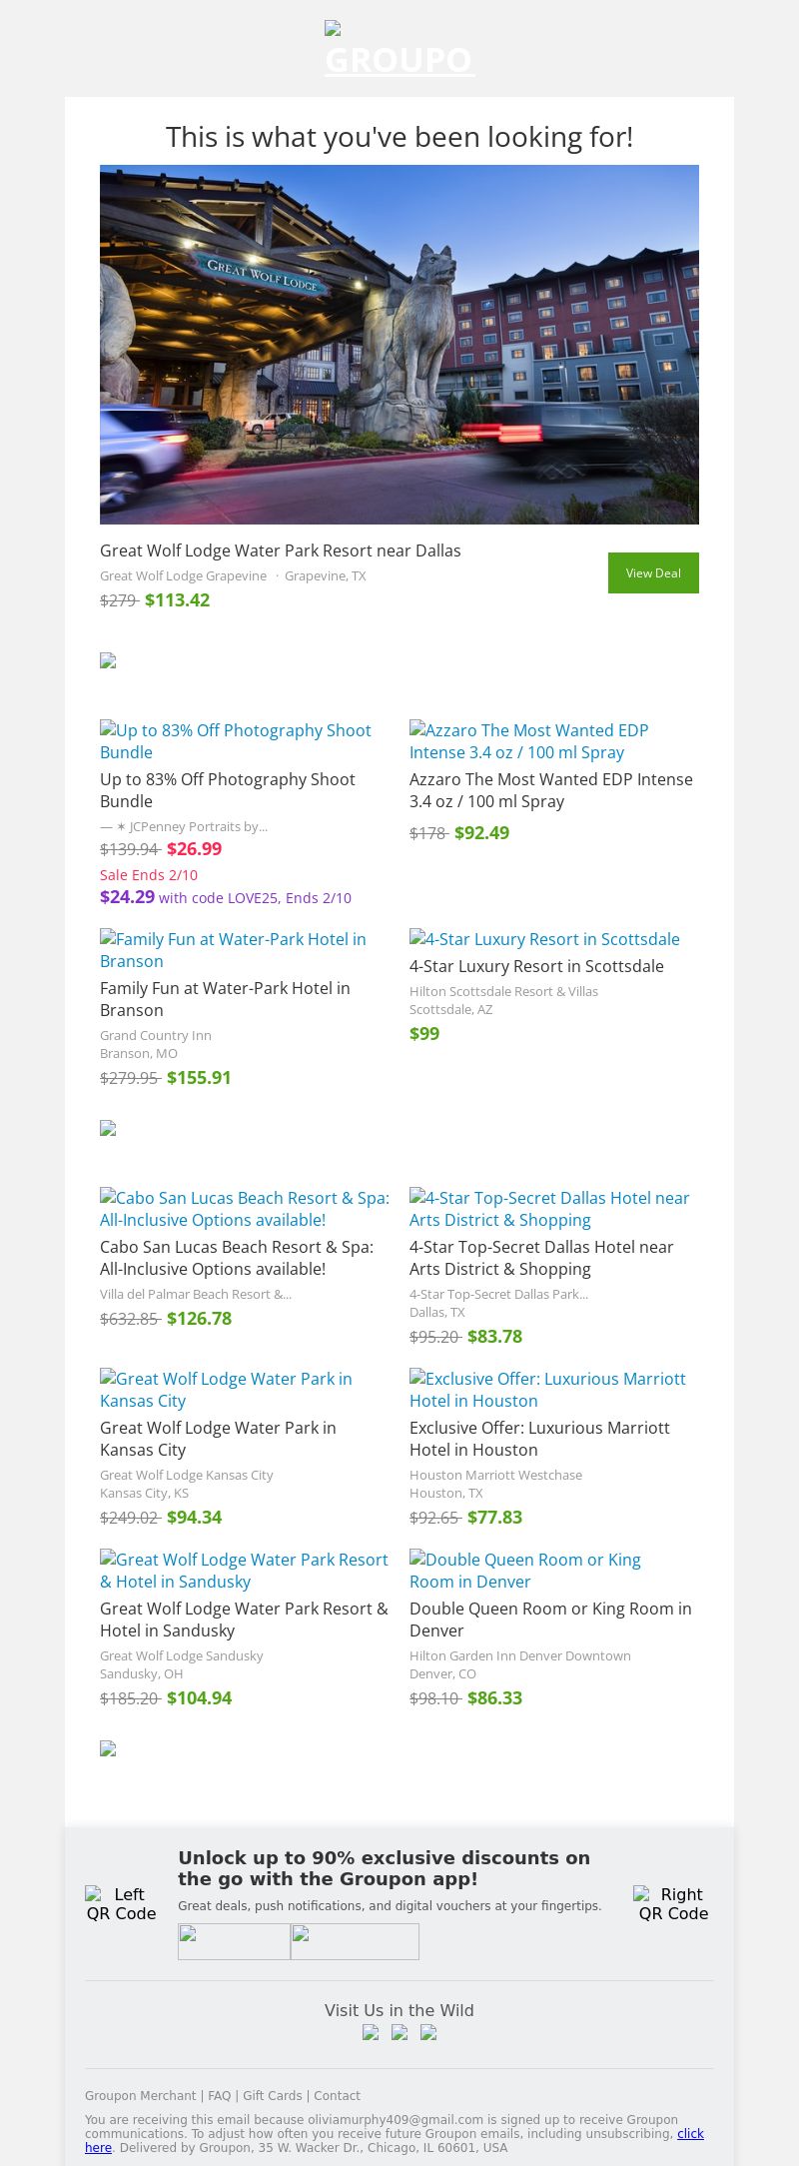Open the Double Queen Room Denver link
Image resolution: width=799 pixels, height=2166 pixels.
pos(525,1571)
